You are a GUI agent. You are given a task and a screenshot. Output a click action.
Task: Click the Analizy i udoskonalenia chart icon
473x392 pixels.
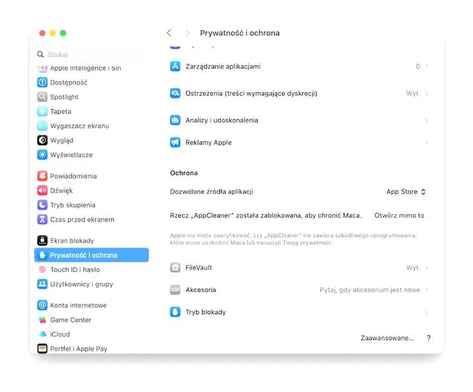click(175, 120)
